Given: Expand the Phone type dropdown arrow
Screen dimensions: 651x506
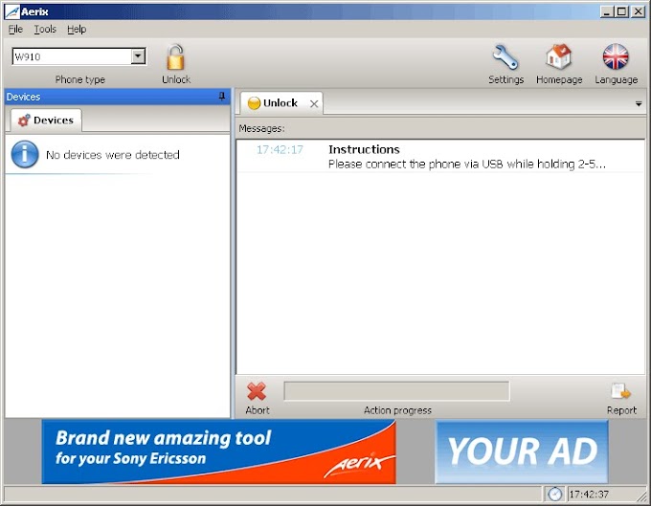Looking at the screenshot, I should 138,56.
